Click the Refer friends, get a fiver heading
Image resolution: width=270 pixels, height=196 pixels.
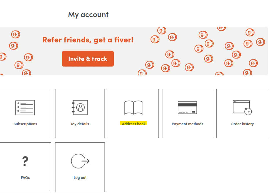(x=88, y=40)
